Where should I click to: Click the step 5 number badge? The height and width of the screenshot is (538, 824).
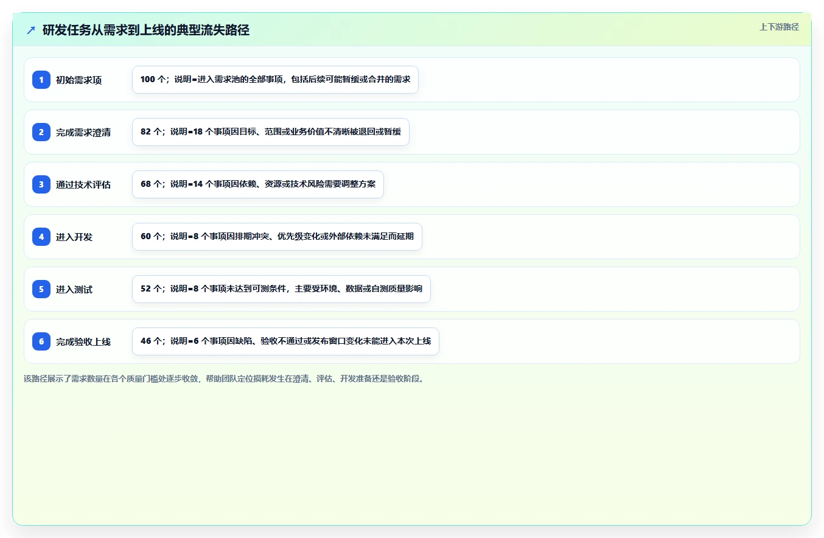[x=41, y=289]
